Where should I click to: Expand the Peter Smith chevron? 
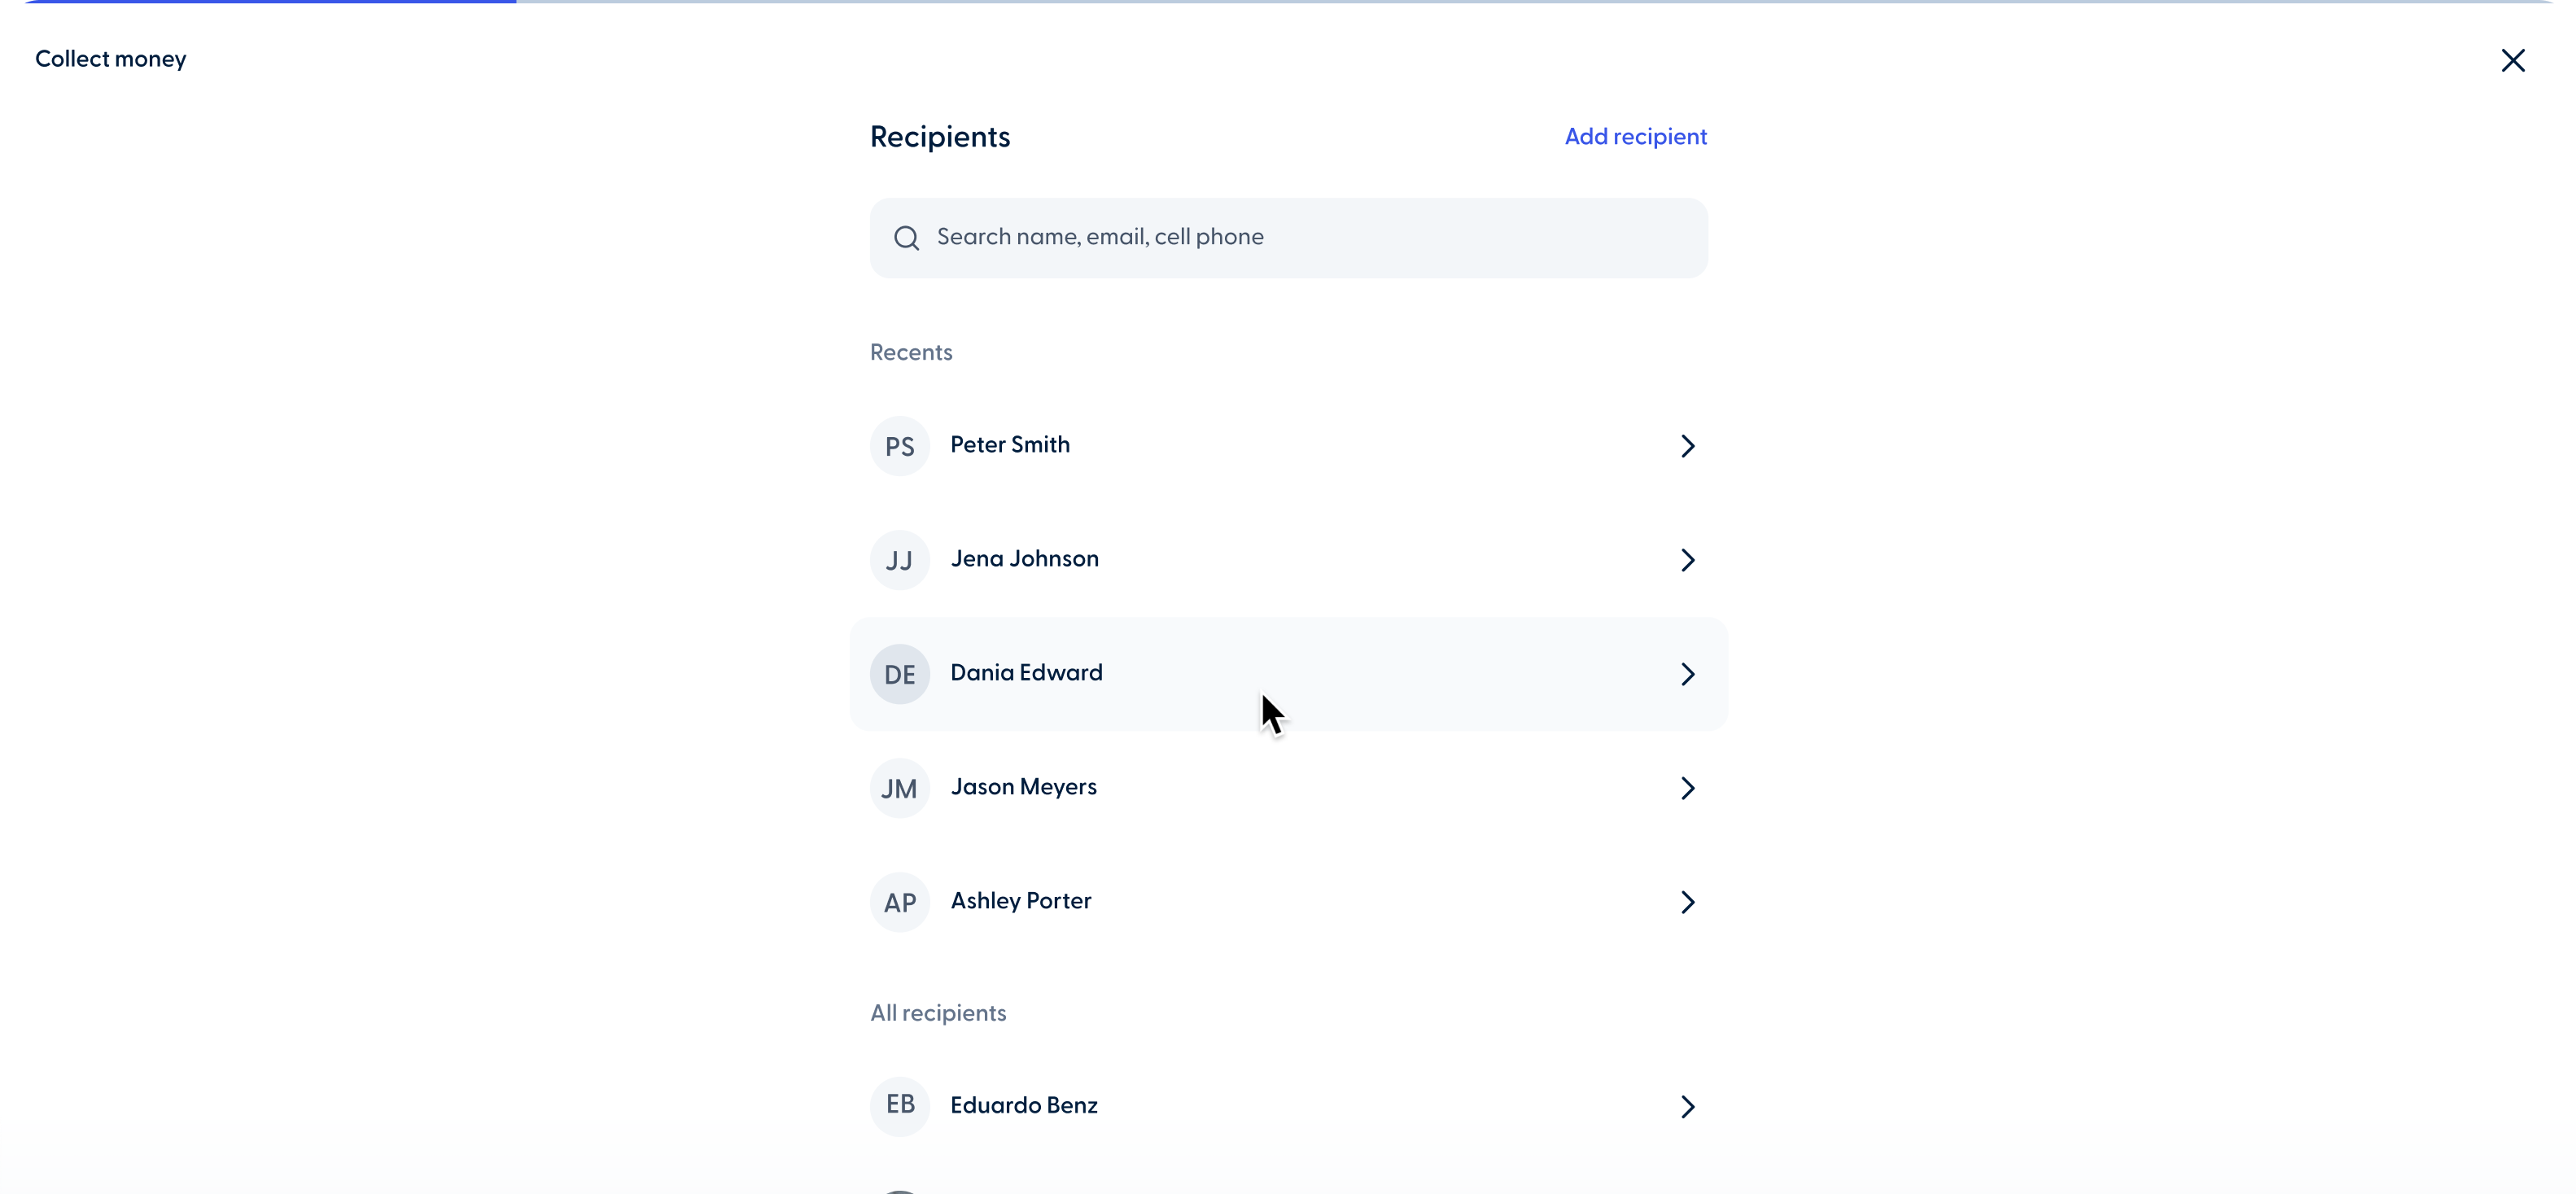[1687, 446]
